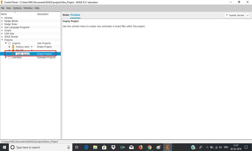The height and width of the screenshot is (151, 252).
Task: Toggle the green dot next to Hello_Board
Action: pyautogui.click(x=32, y=54)
